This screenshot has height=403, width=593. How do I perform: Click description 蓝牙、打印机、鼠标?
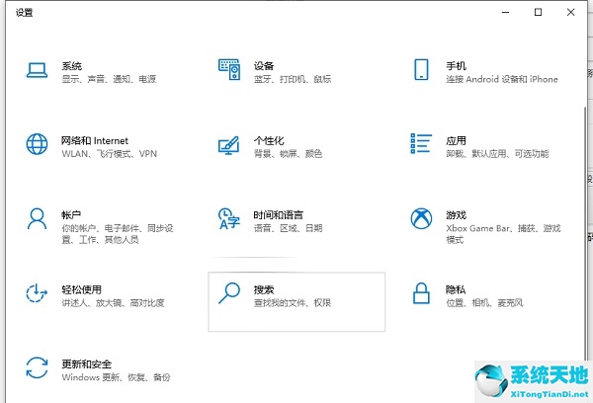pos(293,79)
